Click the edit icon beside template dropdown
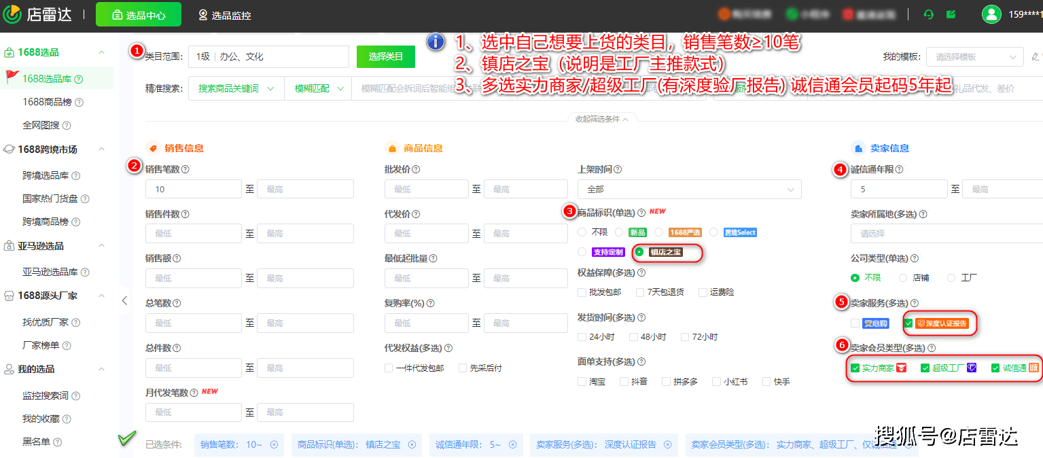The height and width of the screenshot is (458, 1043). point(1036,57)
